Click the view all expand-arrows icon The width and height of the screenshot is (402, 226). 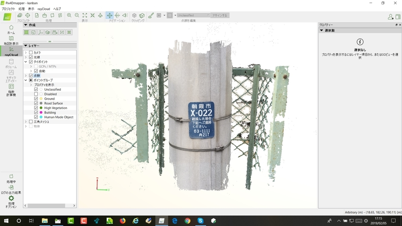85,15
